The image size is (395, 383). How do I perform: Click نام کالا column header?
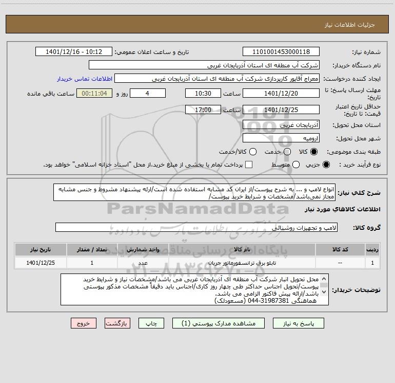242,249
